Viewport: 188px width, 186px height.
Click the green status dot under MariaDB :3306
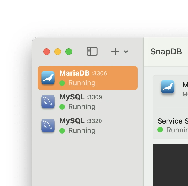point(62,83)
